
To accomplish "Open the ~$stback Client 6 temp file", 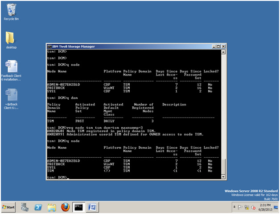I will point(11,99).
